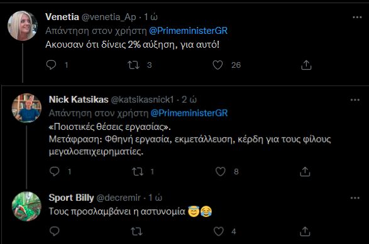Open @PrimeministerGR mention in Nick Katsikas' reply
369x244 pixels.
pyautogui.click(x=189, y=113)
